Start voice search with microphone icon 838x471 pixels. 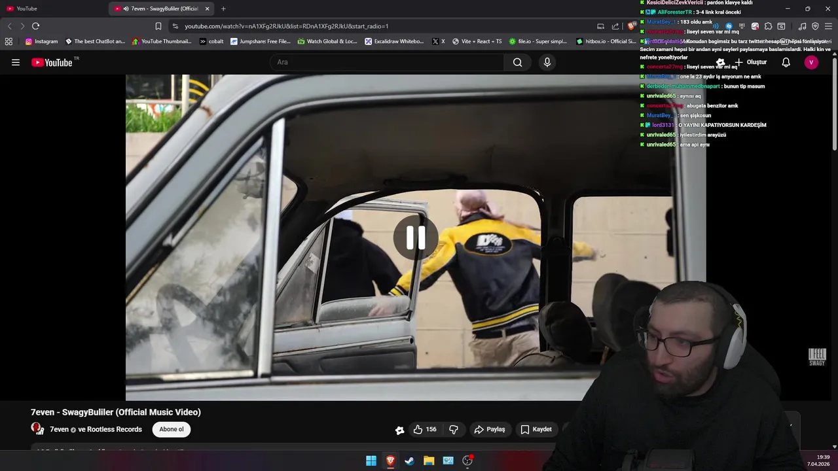tap(547, 62)
